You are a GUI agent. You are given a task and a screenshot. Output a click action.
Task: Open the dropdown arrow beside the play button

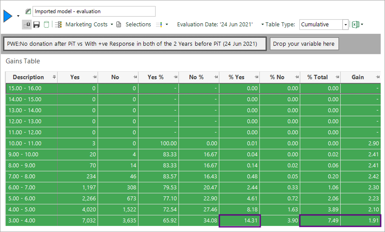click(x=18, y=16)
